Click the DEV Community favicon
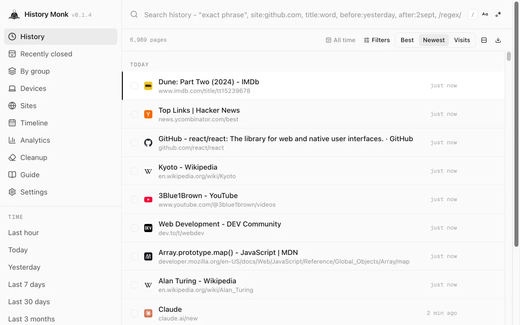The width and height of the screenshot is (520, 325). 148,228
